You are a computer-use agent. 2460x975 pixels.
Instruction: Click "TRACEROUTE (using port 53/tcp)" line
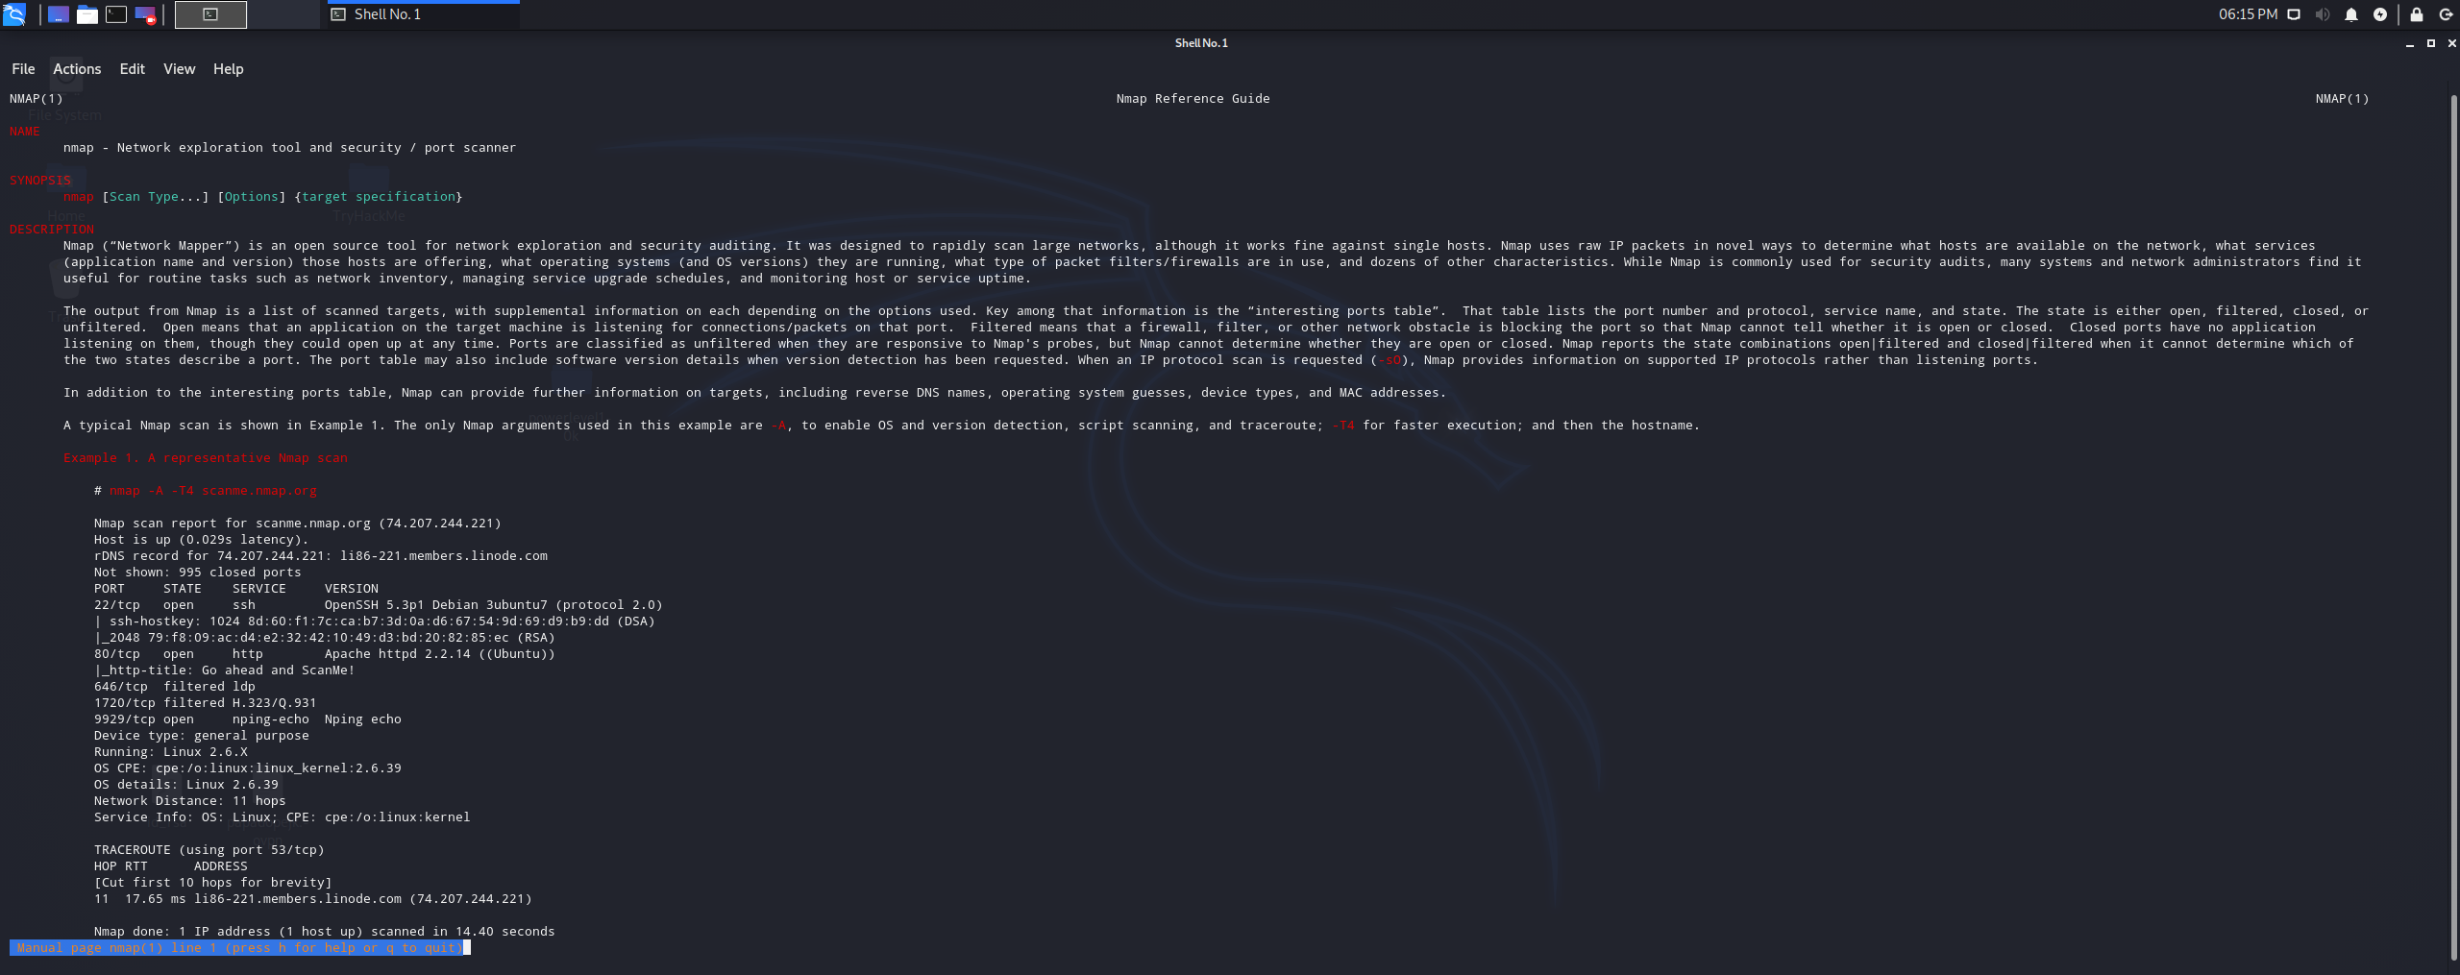coord(209,850)
